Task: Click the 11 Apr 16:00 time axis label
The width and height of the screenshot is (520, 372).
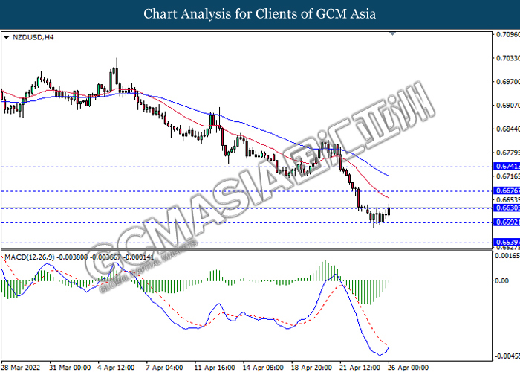Action: (215, 368)
